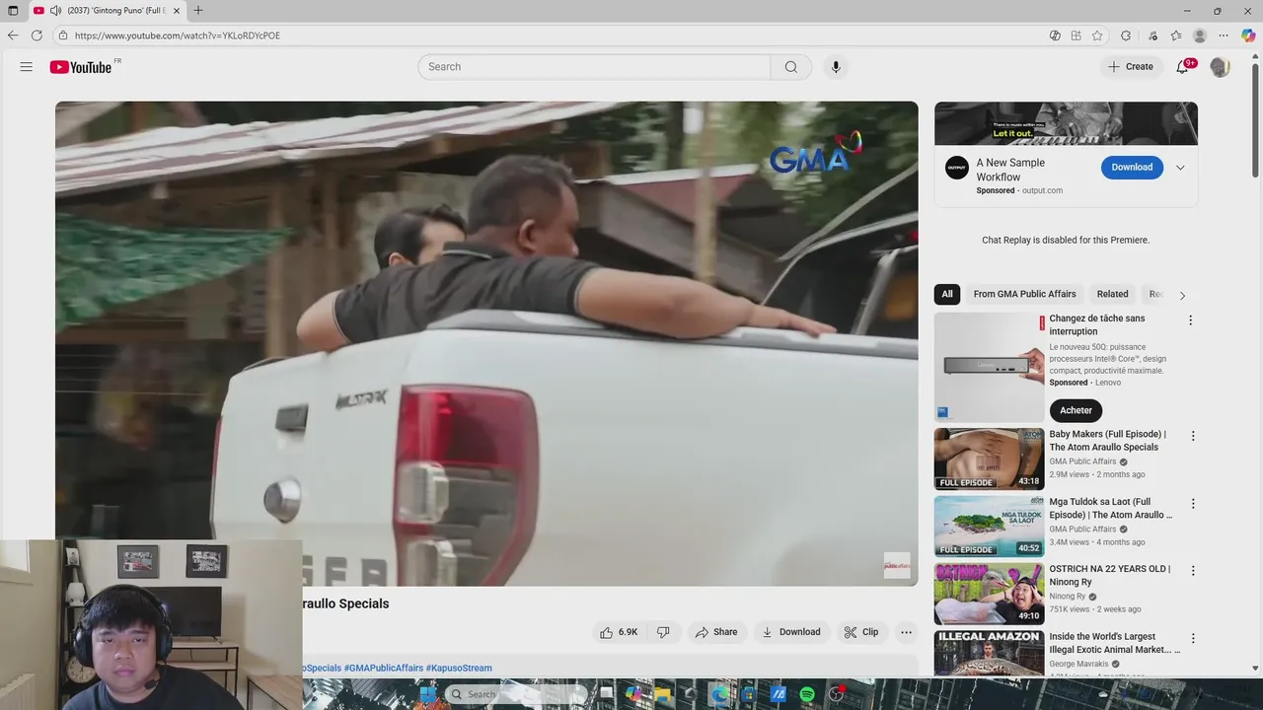Go back with browser back arrow
Screen dimensions: 1263x710
click(13, 35)
